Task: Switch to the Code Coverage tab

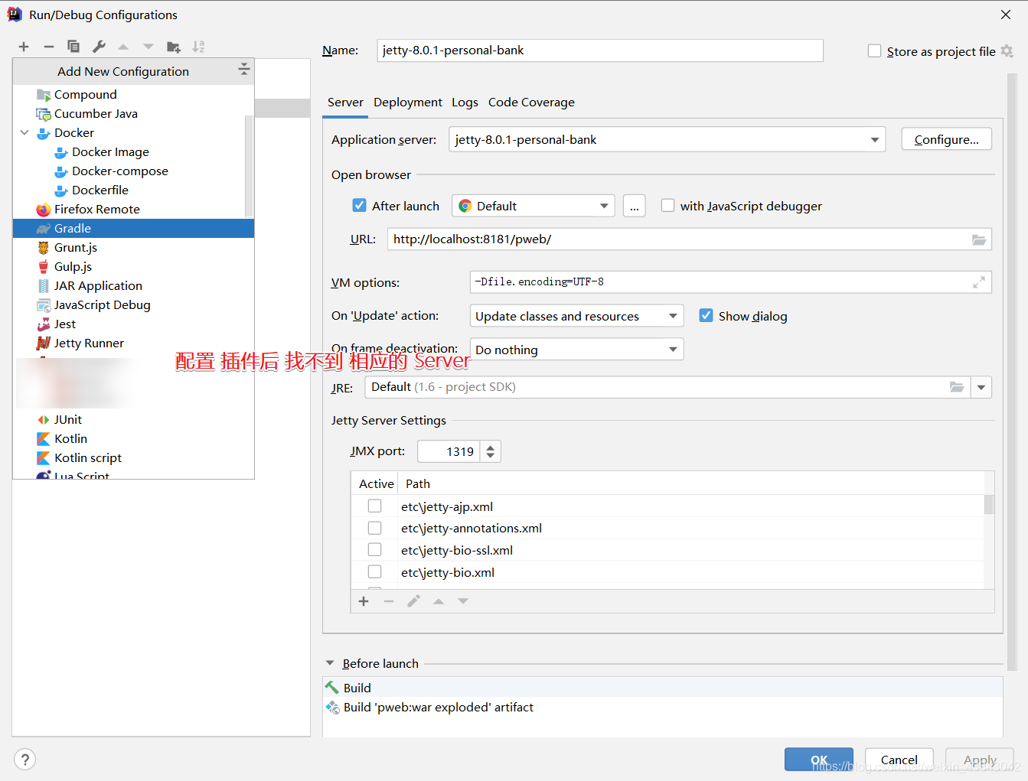Action: (531, 103)
